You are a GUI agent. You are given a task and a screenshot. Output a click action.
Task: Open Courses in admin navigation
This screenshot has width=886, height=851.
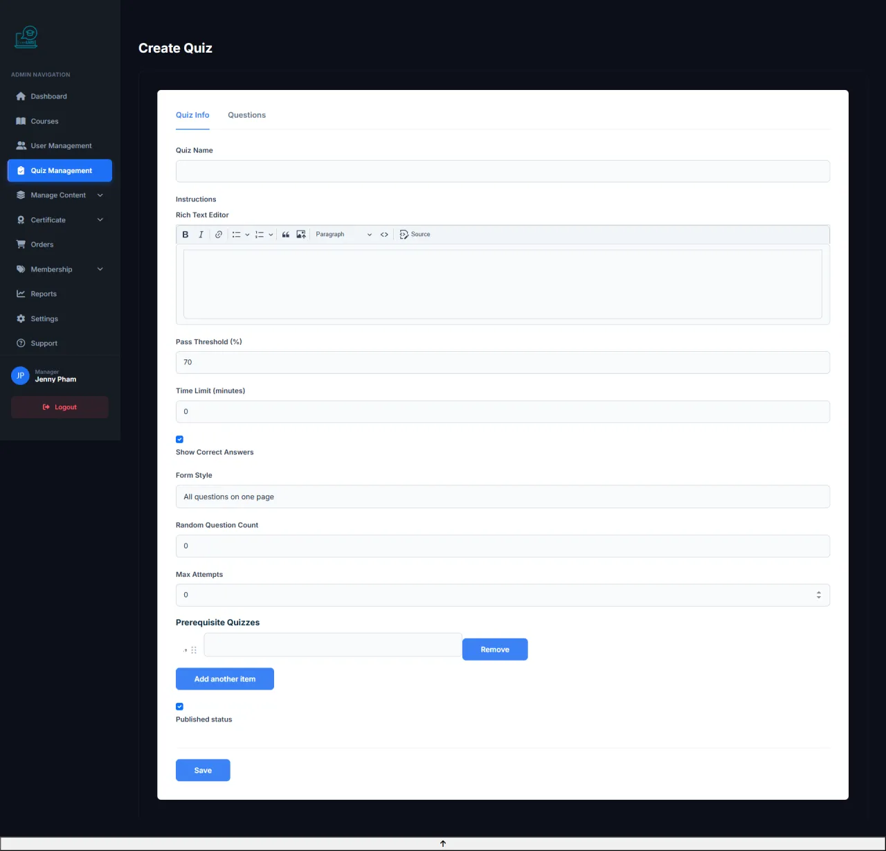[x=60, y=121]
